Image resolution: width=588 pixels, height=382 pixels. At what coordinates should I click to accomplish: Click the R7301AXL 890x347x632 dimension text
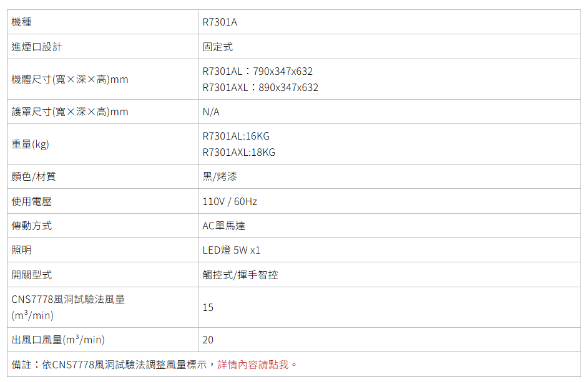(260, 88)
